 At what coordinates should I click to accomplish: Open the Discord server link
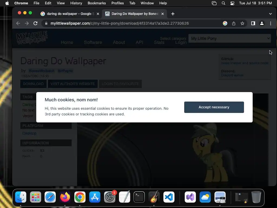[232, 75]
